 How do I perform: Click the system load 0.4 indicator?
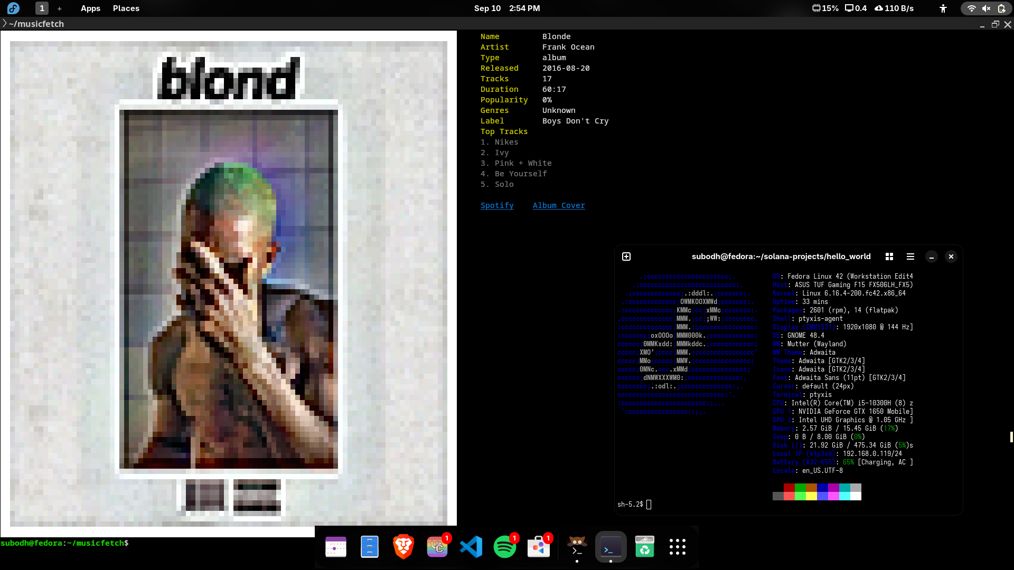(856, 8)
